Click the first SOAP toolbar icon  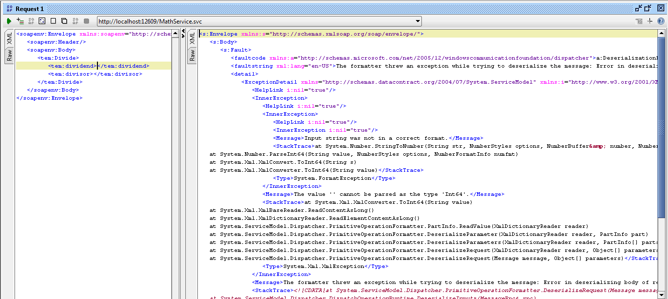tap(31, 21)
